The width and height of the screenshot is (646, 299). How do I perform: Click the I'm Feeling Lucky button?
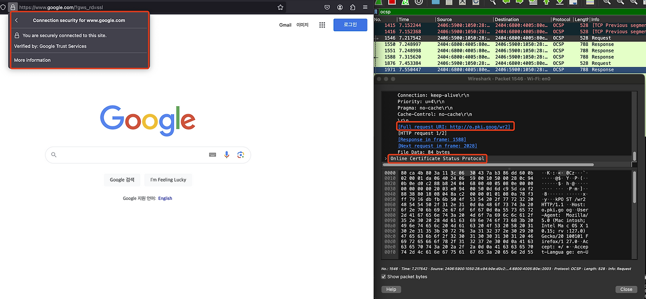coord(168,180)
